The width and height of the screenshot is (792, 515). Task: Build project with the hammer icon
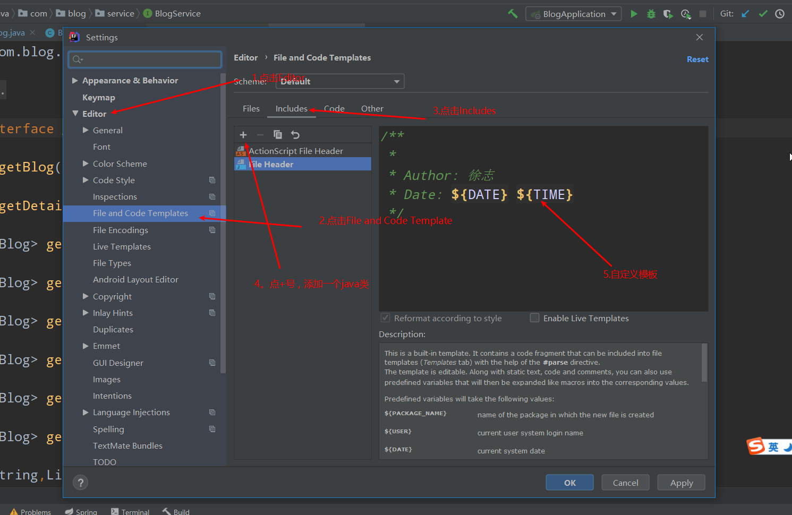(513, 14)
